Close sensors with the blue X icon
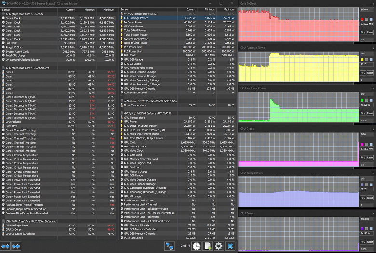Viewport: 376px width, 253px height. pos(230,246)
